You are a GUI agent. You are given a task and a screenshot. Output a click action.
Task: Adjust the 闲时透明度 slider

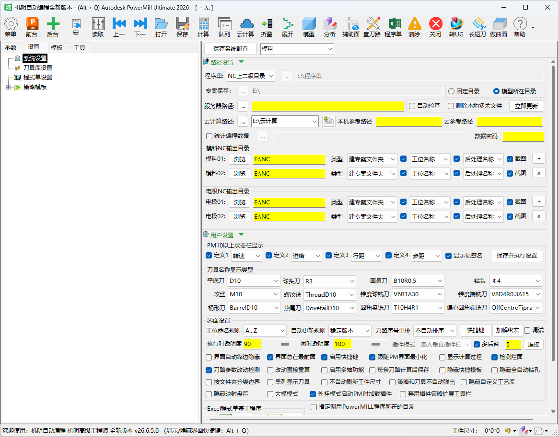click(x=375, y=345)
